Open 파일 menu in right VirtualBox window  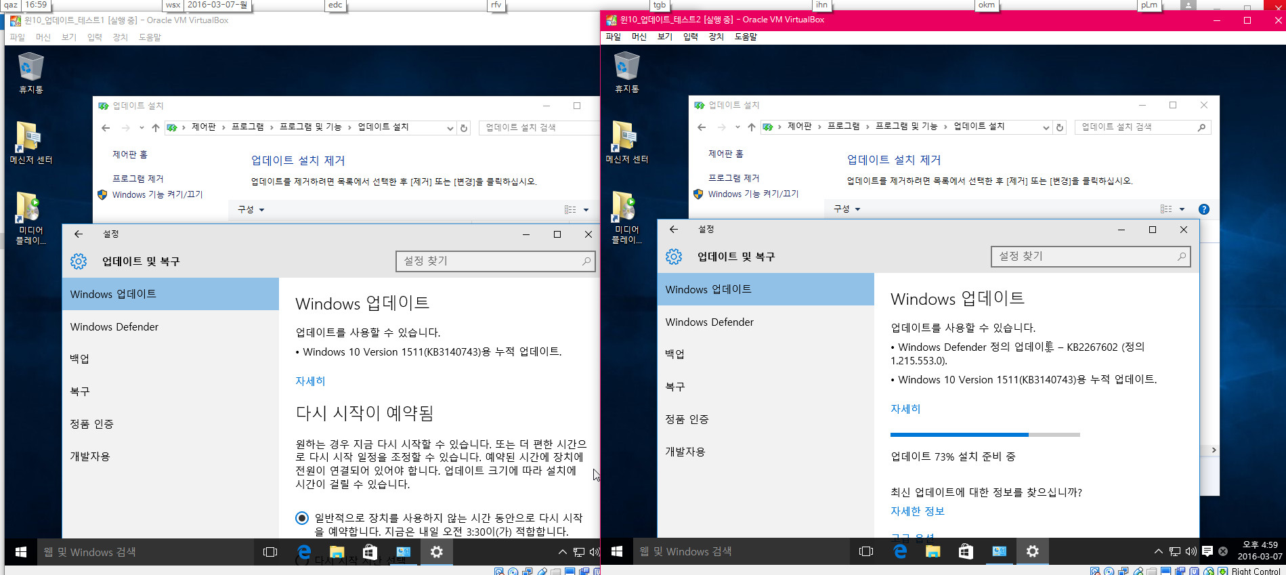614,37
